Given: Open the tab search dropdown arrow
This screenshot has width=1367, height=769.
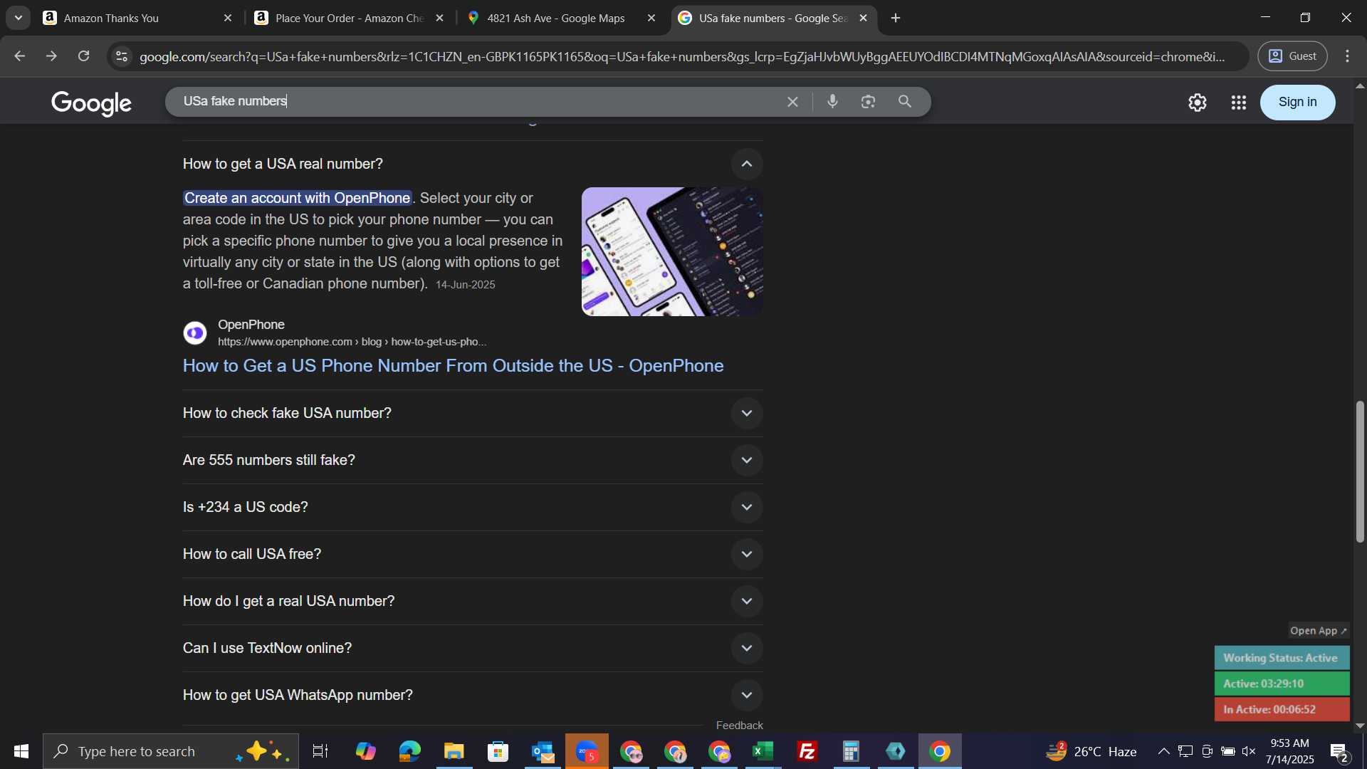Looking at the screenshot, I should (x=19, y=18).
